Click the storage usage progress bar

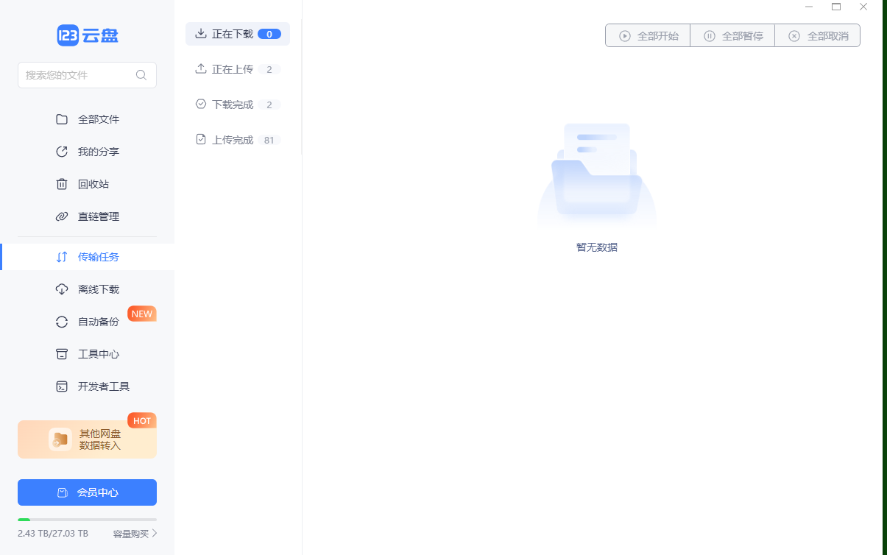pos(87,520)
